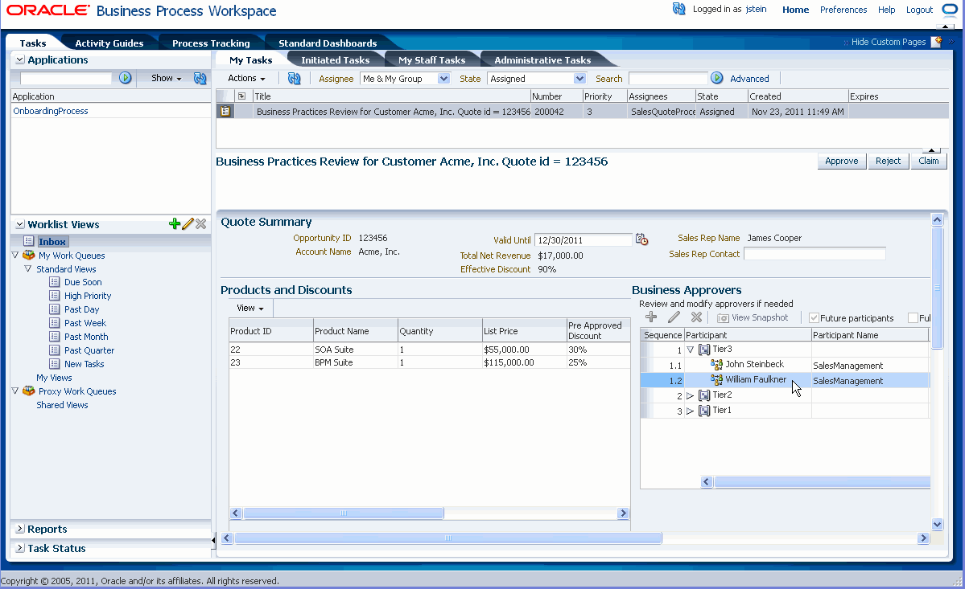Switch to the Activity Guides tab
The width and height of the screenshot is (965, 589).
(x=109, y=43)
